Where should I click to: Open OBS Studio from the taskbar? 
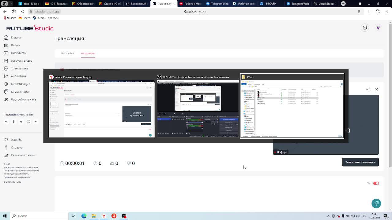124,216
